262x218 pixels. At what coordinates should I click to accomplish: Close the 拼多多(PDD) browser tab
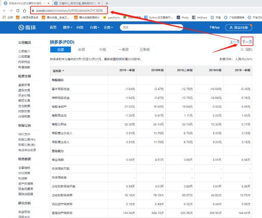point(49,3)
